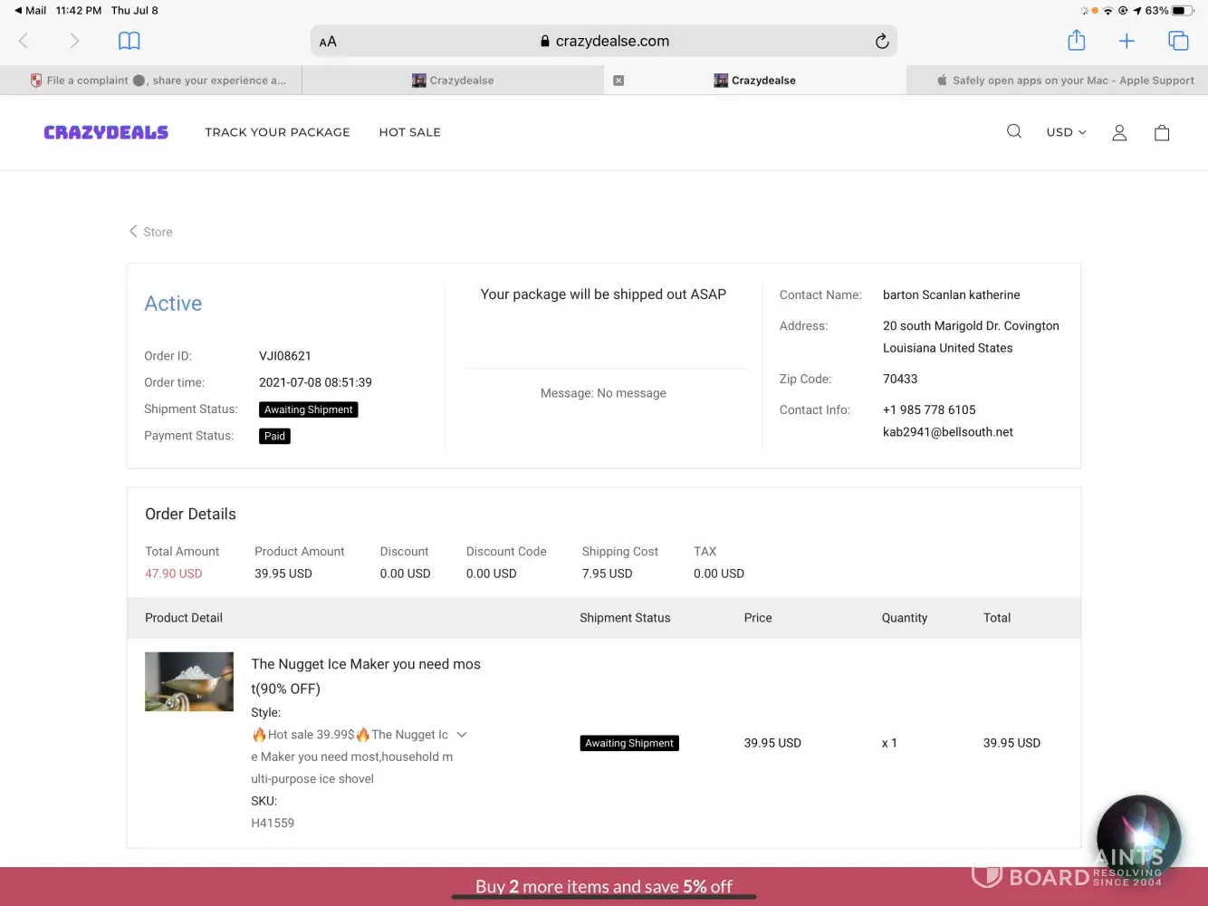This screenshot has width=1208, height=906.
Task: Show all tabs overview icon
Action: pyautogui.click(x=1178, y=41)
